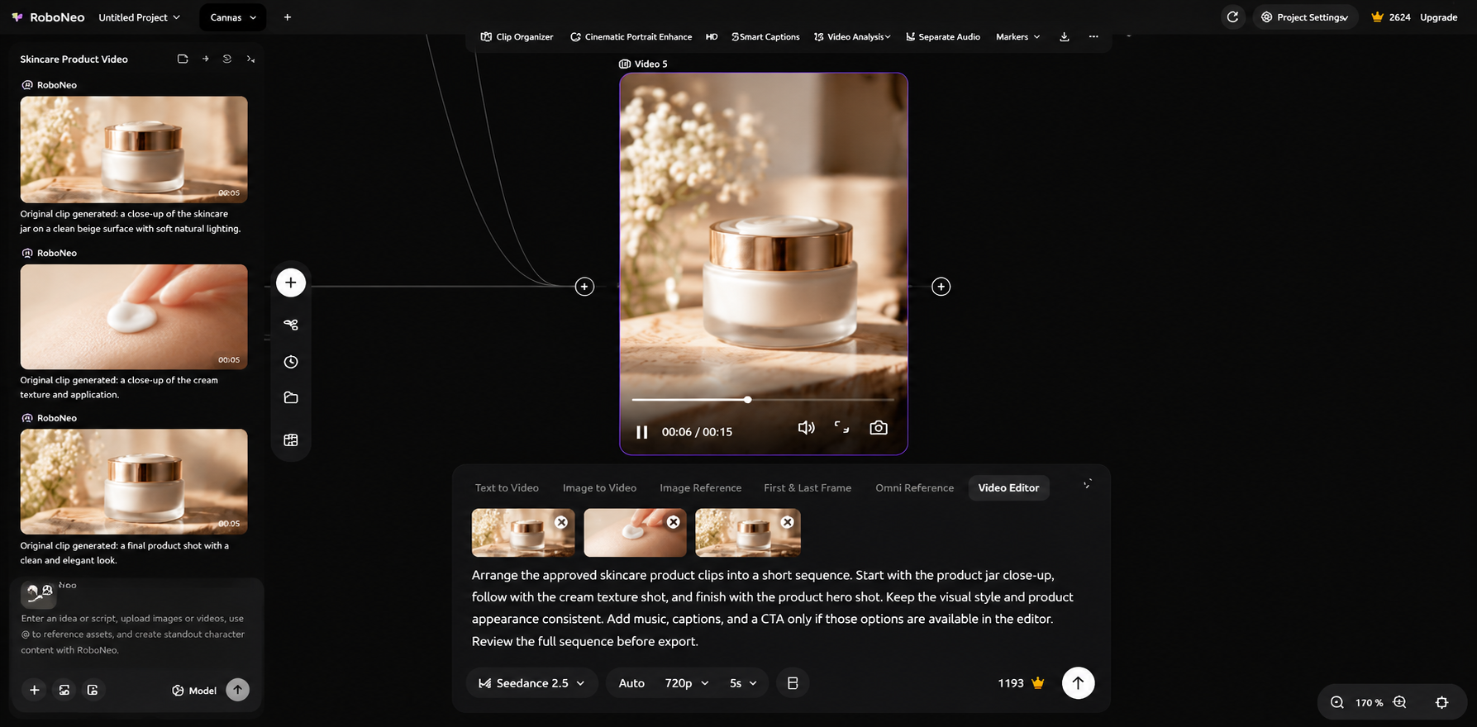Click the plus connector right of Video 5

point(941,287)
